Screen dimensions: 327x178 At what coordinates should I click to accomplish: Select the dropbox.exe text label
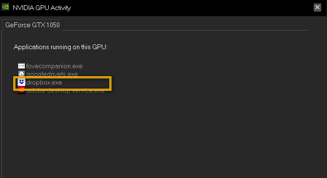coord(44,83)
